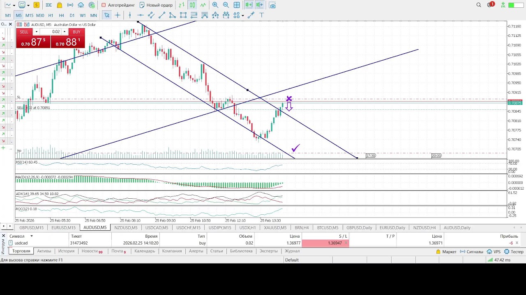The height and width of the screenshot is (295, 526).
Task: Zoom out on the chart
Action: [x=226, y=5]
